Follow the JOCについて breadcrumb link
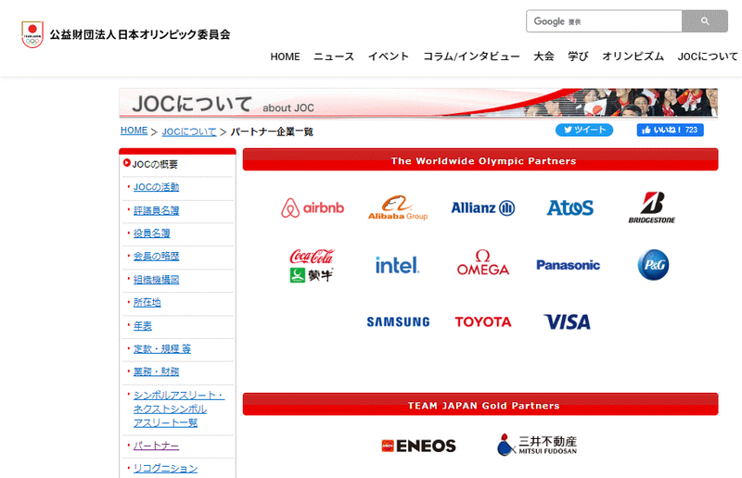This screenshot has height=478, width=742. (x=189, y=132)
